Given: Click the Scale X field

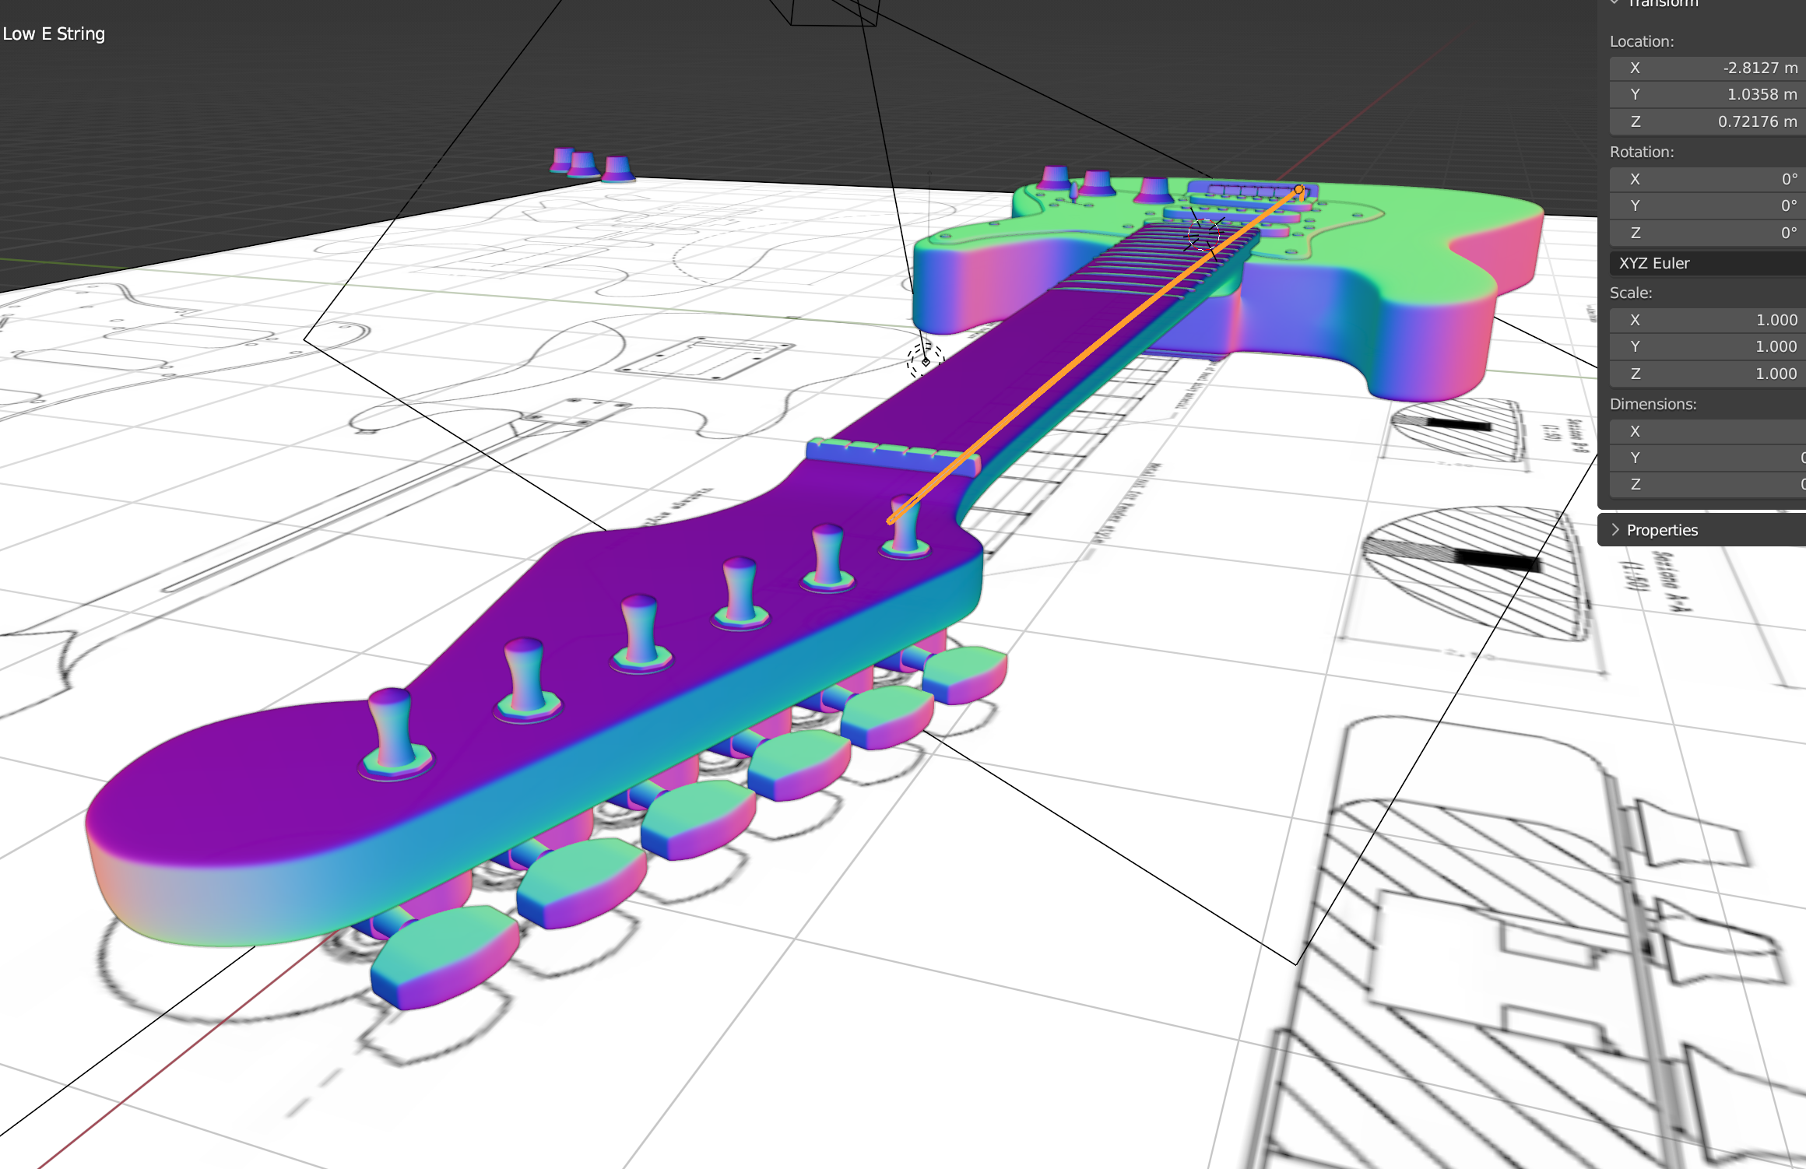Looking at the screenshot, I should (x=1706, y=320).
